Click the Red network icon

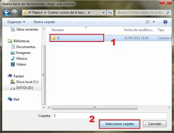pyautogui.click(x=10, y=99)
